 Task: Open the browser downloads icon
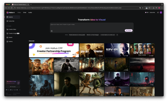(x=153, y=8)
